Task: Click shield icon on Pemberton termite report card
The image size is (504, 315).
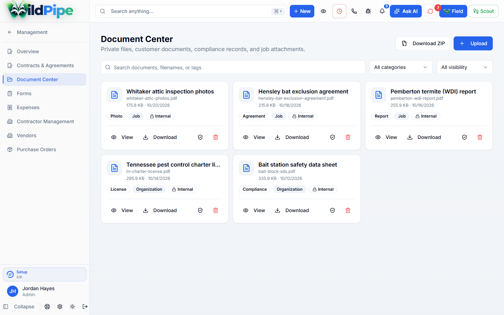Action: coord(464,137)
